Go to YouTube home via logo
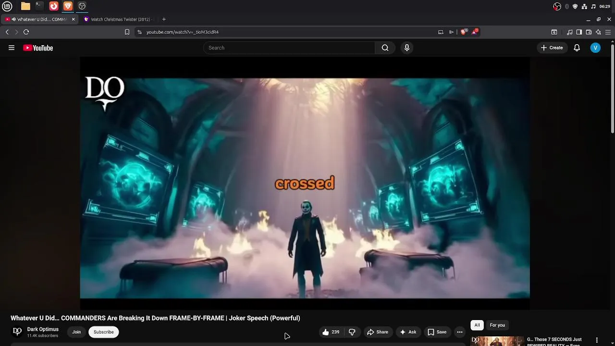615x346 pixels. [38, 48]
